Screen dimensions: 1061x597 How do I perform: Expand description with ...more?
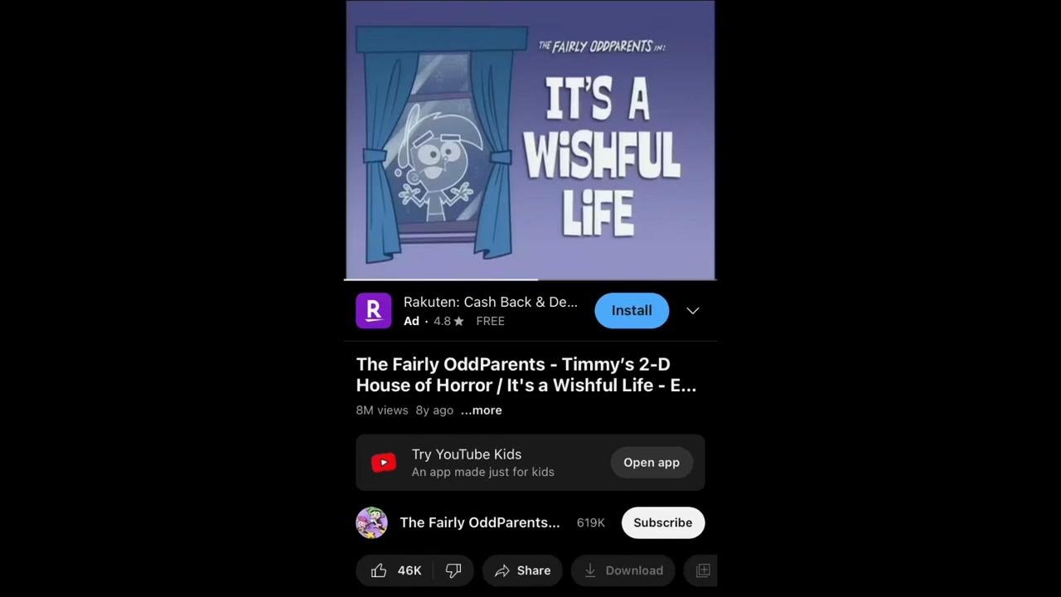(482, 410)
